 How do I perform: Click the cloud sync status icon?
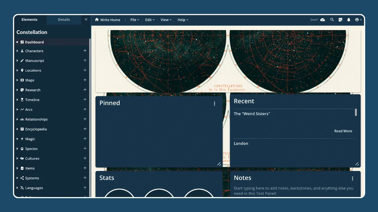click(322, 20)
